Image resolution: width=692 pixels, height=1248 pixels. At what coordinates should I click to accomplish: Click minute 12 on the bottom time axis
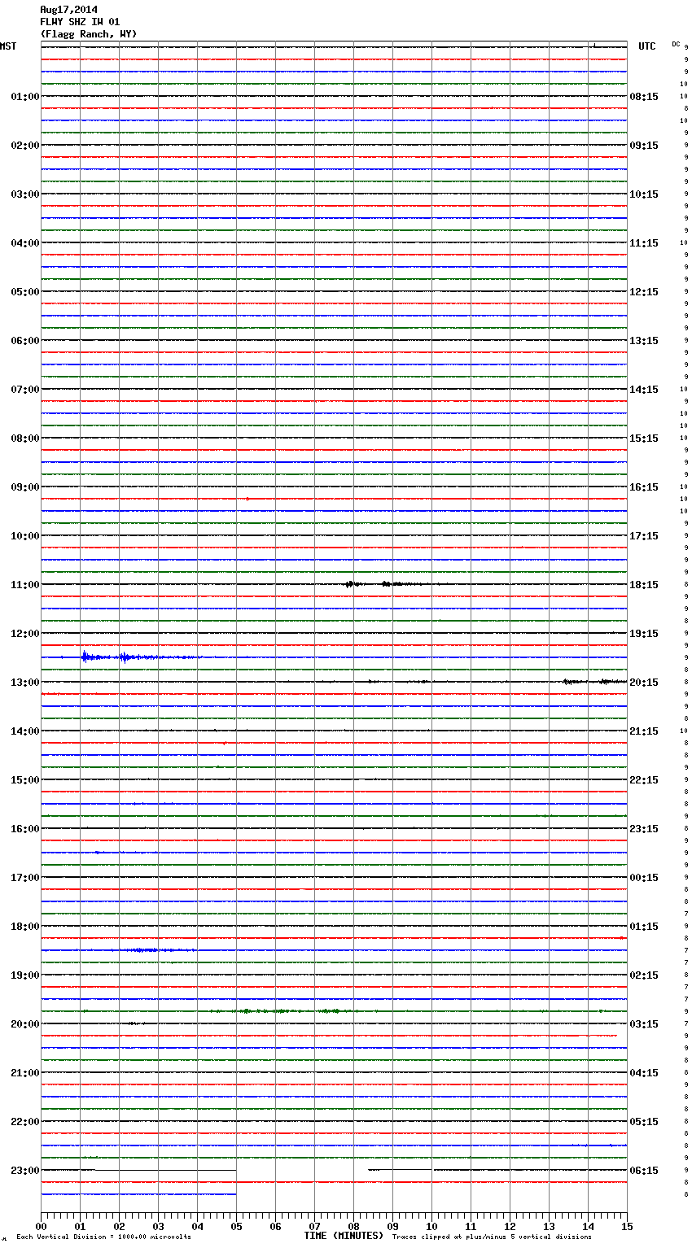510,1227
